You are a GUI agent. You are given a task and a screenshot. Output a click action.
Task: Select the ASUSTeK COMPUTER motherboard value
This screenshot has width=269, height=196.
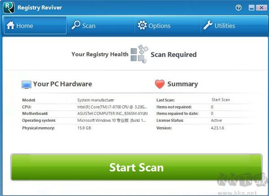click(113, 114)
